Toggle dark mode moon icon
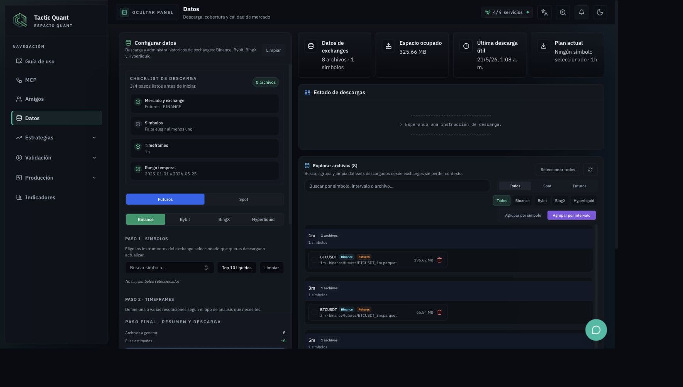Screen dimensions: 683x387 pyautogui.click(x=600, y=12)
